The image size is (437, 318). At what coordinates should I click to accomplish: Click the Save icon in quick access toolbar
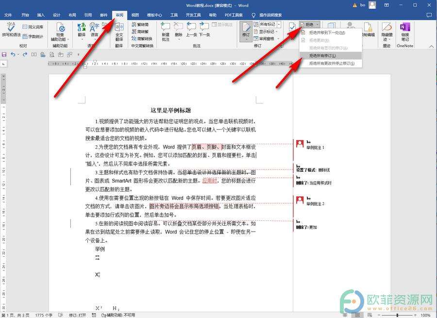4,54
